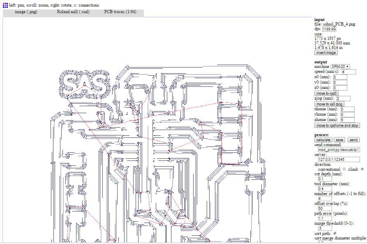Select the PCB traces (1/64) process tab

[x=120, y=12]
